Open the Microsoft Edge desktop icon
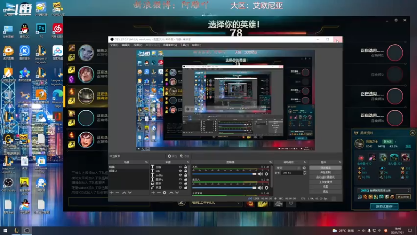The width and height of the screenshot is (417, 235). pyautogui.click(x=57, y=99)
